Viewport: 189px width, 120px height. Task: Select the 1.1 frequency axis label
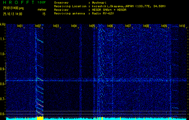point(3,39)
